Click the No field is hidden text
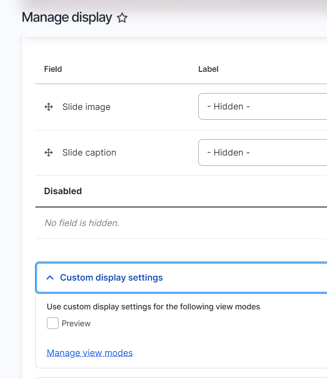327x379 pixels. (x=82, y=223)
